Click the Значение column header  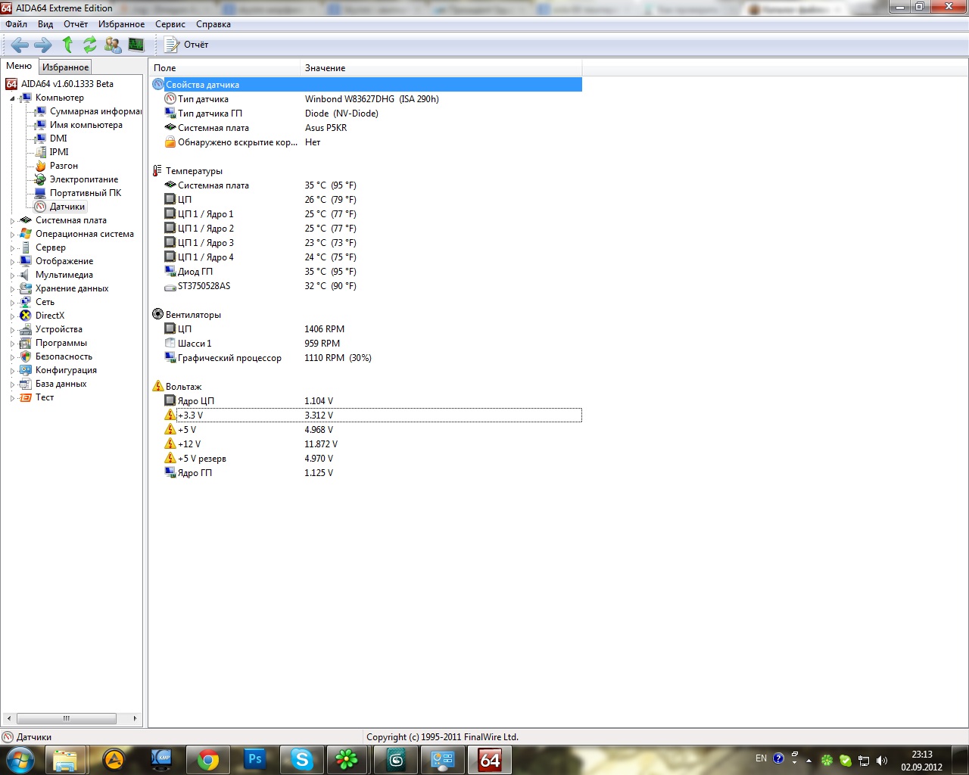[441, 68]
